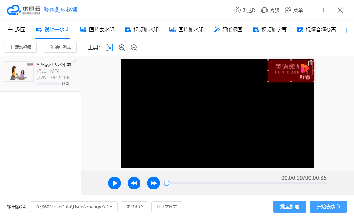Click the 开始去水印 button
The width and height of the screenshot is (354, 218).
[x=328, y=207]
